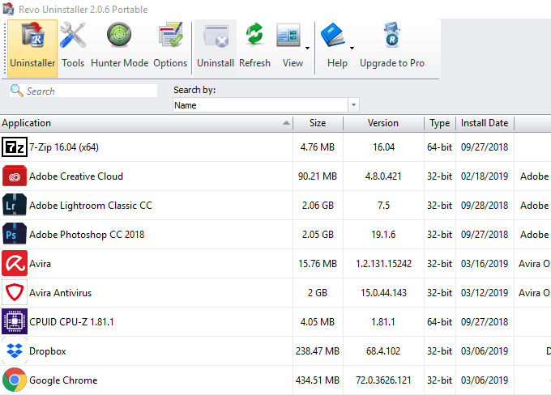
Task: Expand the Help dropdown arrow
Action: (x=352, y=48)
